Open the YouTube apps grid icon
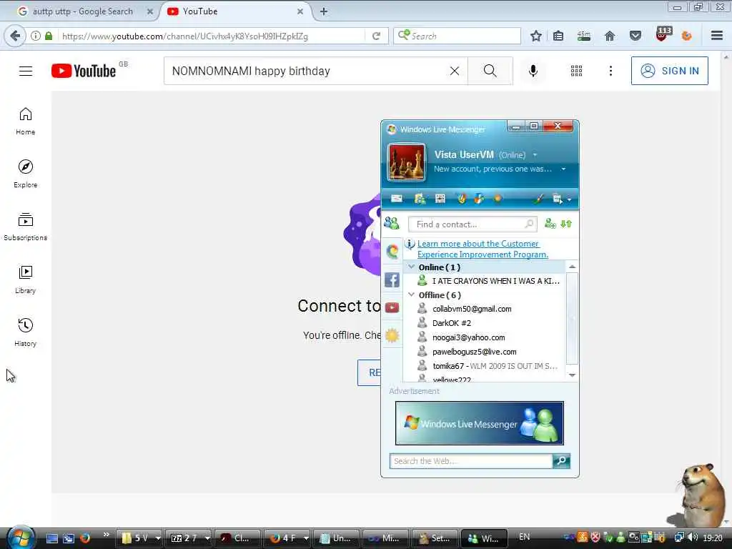Image resolution: width=732 pixels, height=549 pixels. (x=577, y=71)
